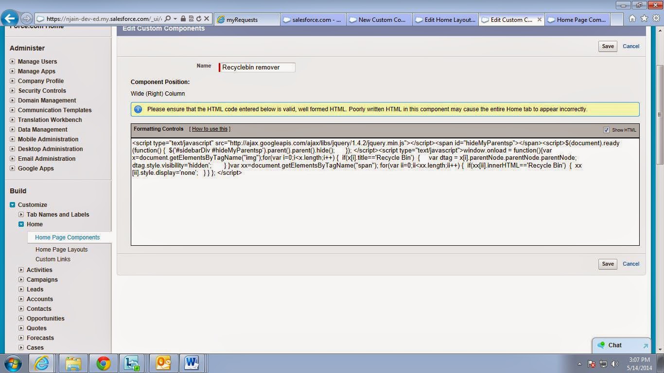
Task: Open the monitor app taskbar icon beside Chrome
Action: pyautogui.click(x=132, y=363)
